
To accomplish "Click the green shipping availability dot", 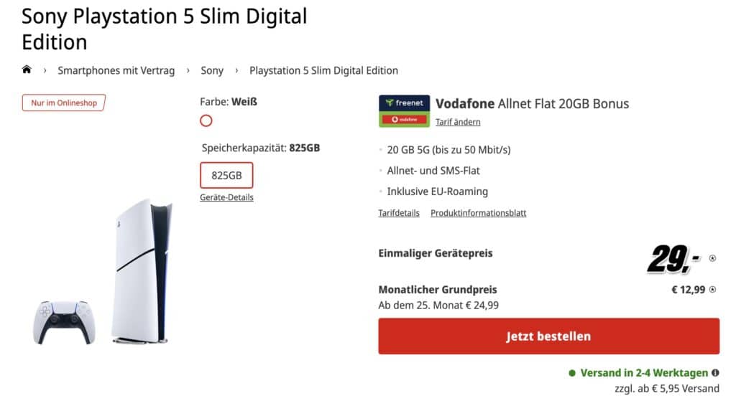I will pyautogui.click(x=572, y=373).
